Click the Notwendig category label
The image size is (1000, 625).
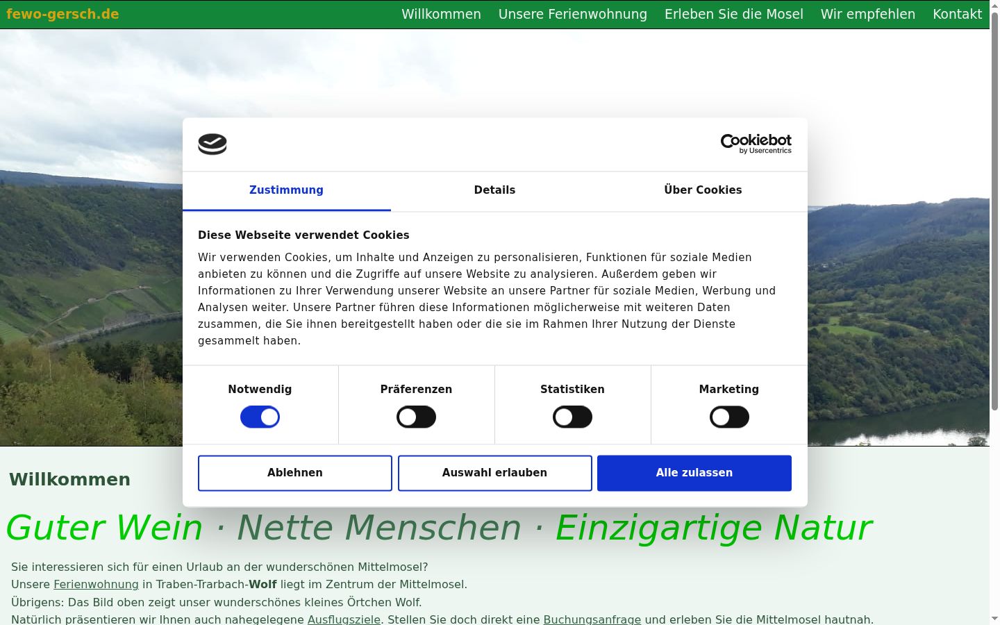point(260,390)
